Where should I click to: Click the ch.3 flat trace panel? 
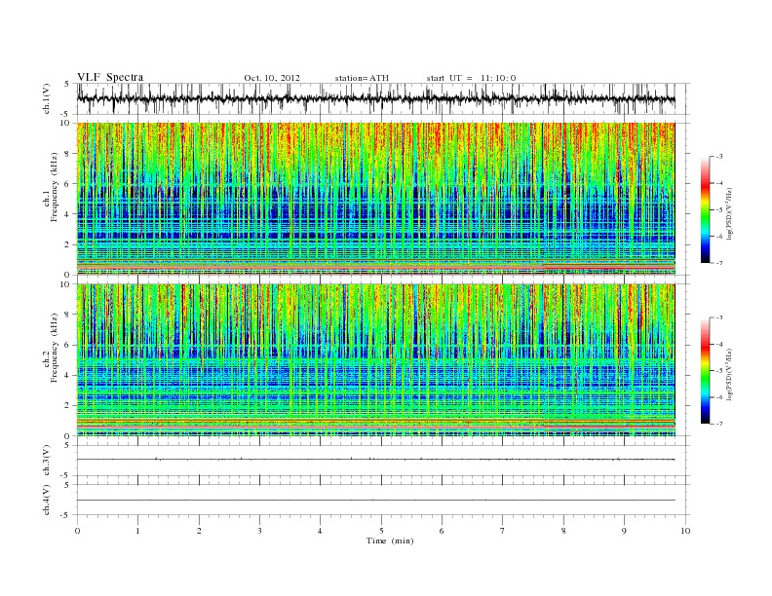tap(383, 461)
